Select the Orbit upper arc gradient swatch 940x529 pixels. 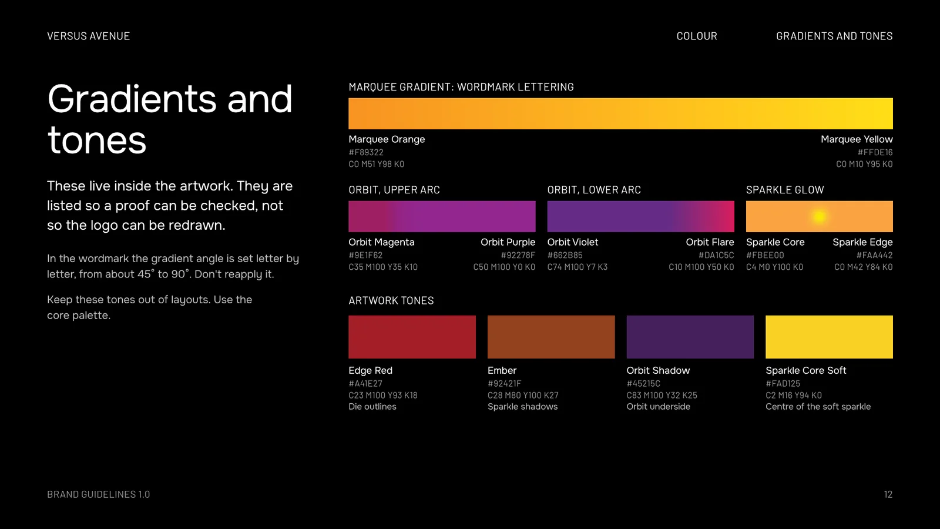tap(442, 216)
